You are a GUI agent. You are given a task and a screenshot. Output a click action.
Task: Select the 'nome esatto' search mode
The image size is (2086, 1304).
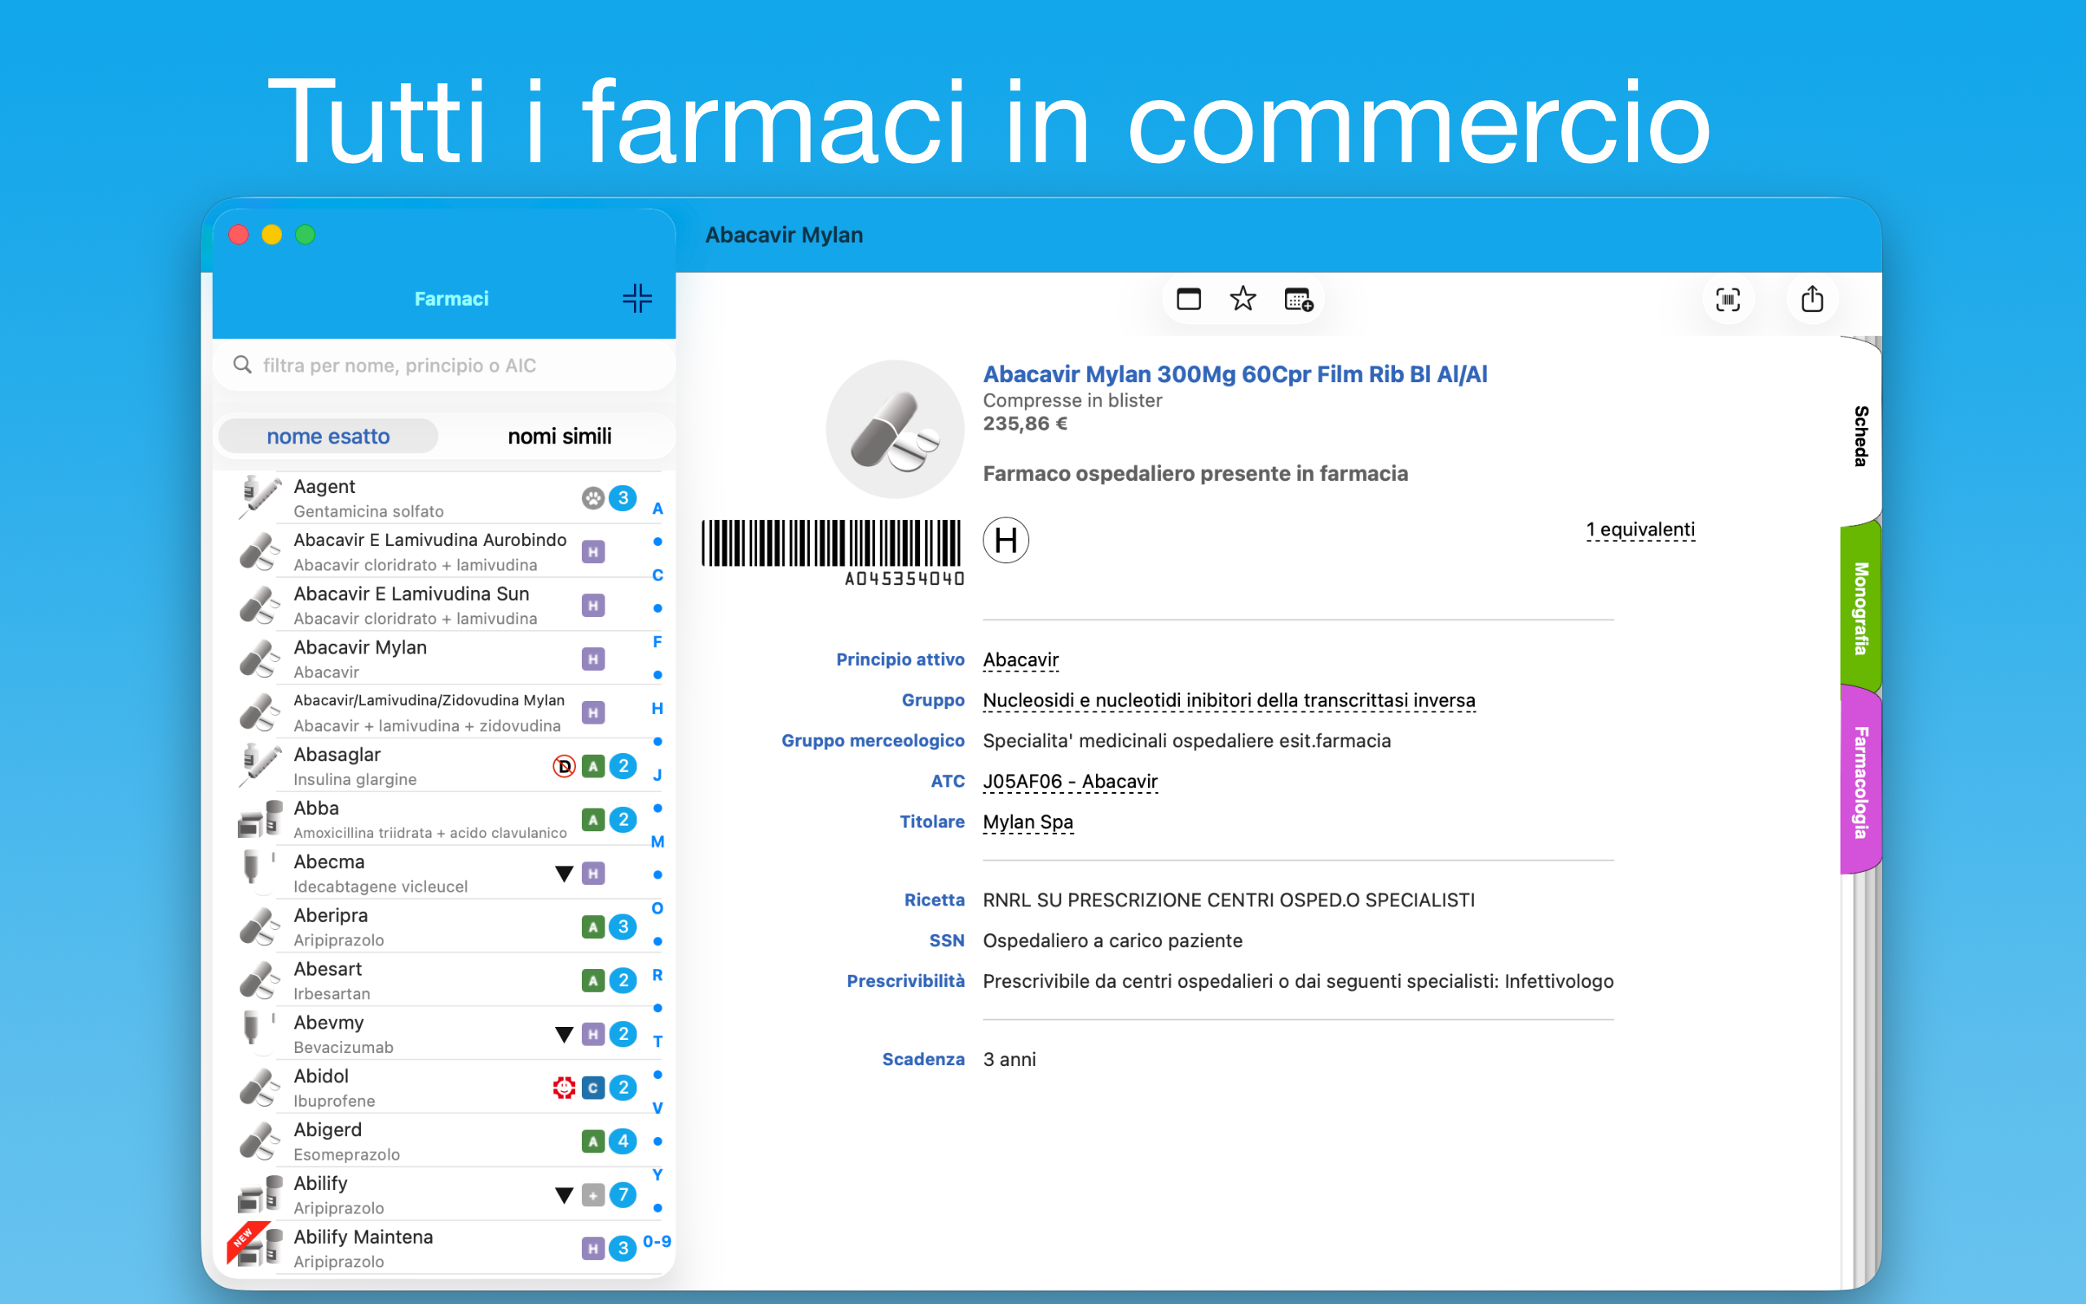(328, 436)
